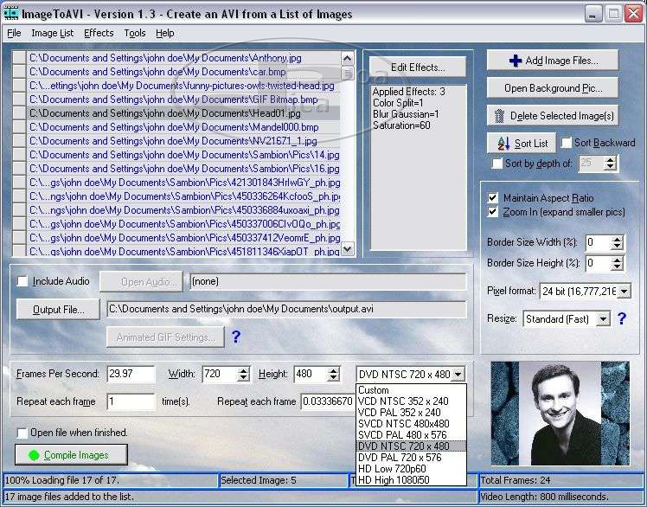Click the blue question mark beside Resize

pyautogui.click(x=621, y=319)
